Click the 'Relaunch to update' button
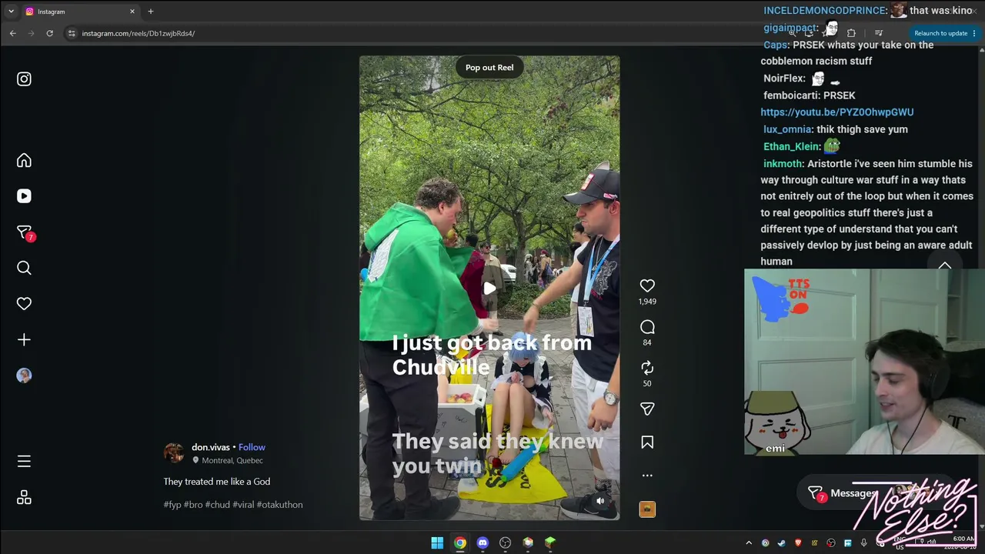The image size is (985, 554). point(945,33)
